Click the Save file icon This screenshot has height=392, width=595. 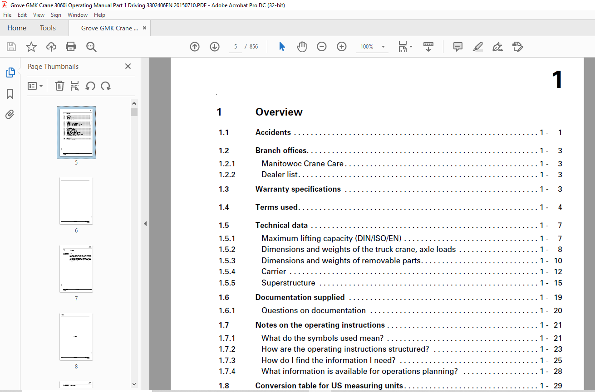click(11, 47)
